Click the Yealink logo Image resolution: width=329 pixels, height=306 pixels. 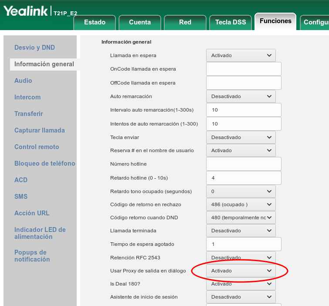(x=26, y=11)
